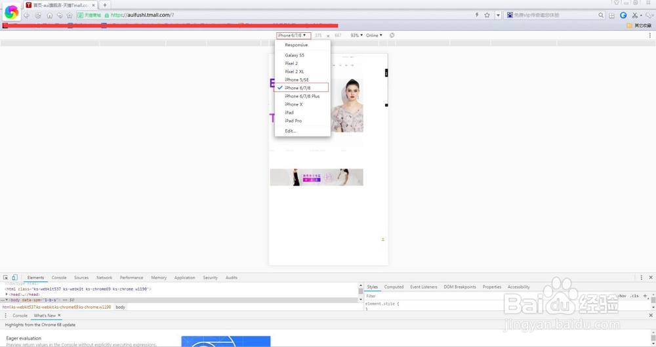Select iPad Pro device
This screenshot has height=347, width=656.
pos(293,121)
